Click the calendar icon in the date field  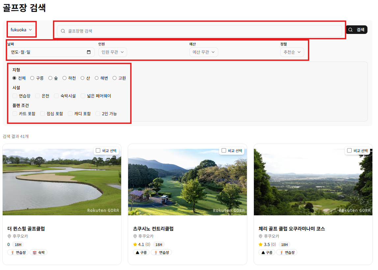[89, 52]
